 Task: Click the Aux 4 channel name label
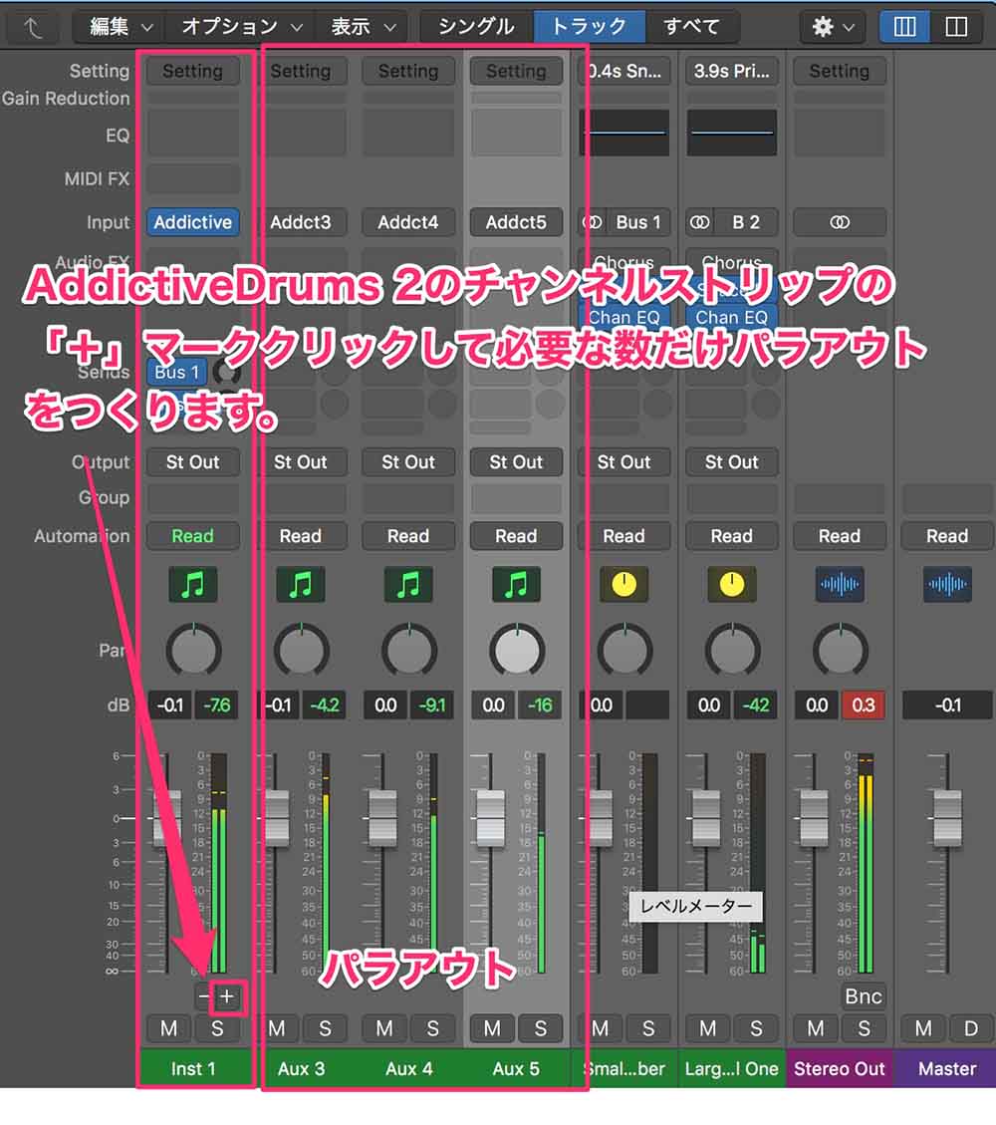[x=408, y=1069]
